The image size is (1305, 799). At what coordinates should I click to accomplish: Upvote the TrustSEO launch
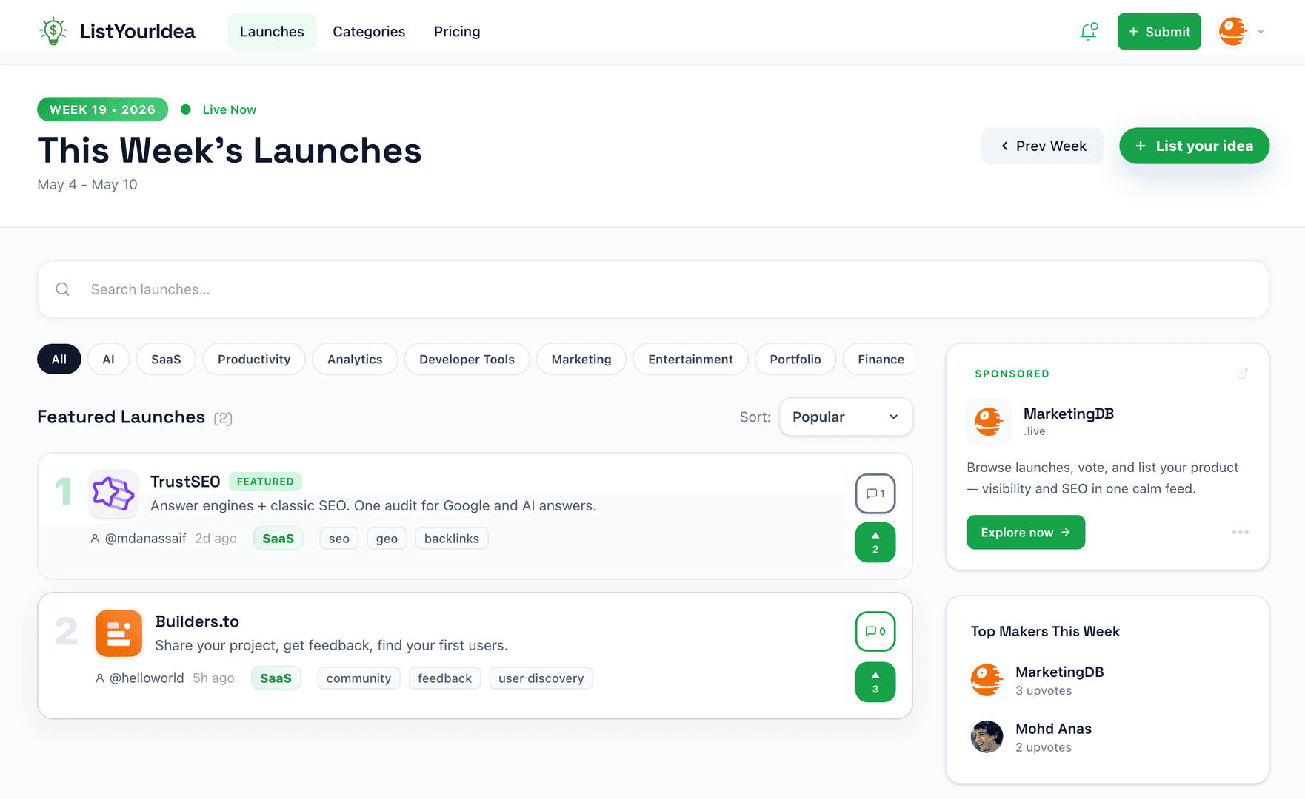(875, 542)
